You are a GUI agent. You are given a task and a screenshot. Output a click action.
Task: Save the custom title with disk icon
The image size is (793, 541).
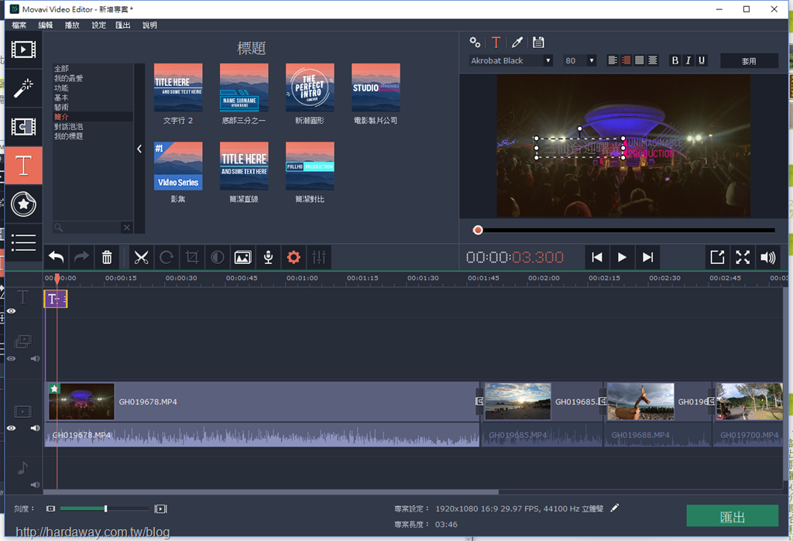pyautogui.click(x=538, y=43)
